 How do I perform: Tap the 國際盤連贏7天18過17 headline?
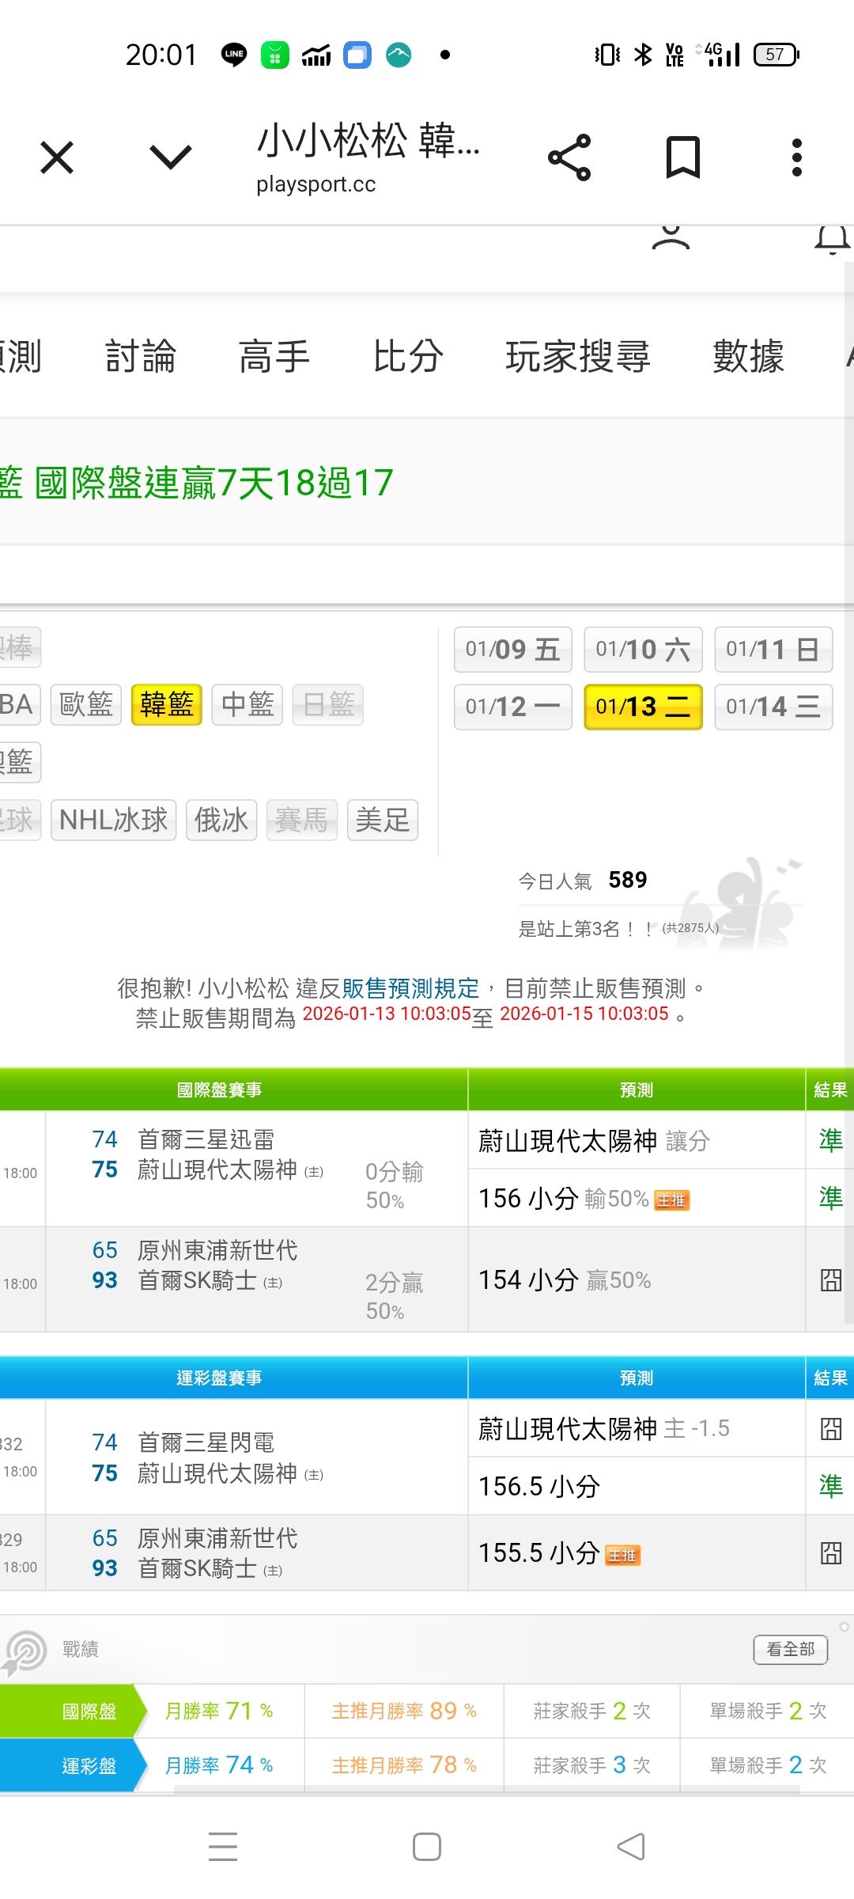(x=213, y=483)
